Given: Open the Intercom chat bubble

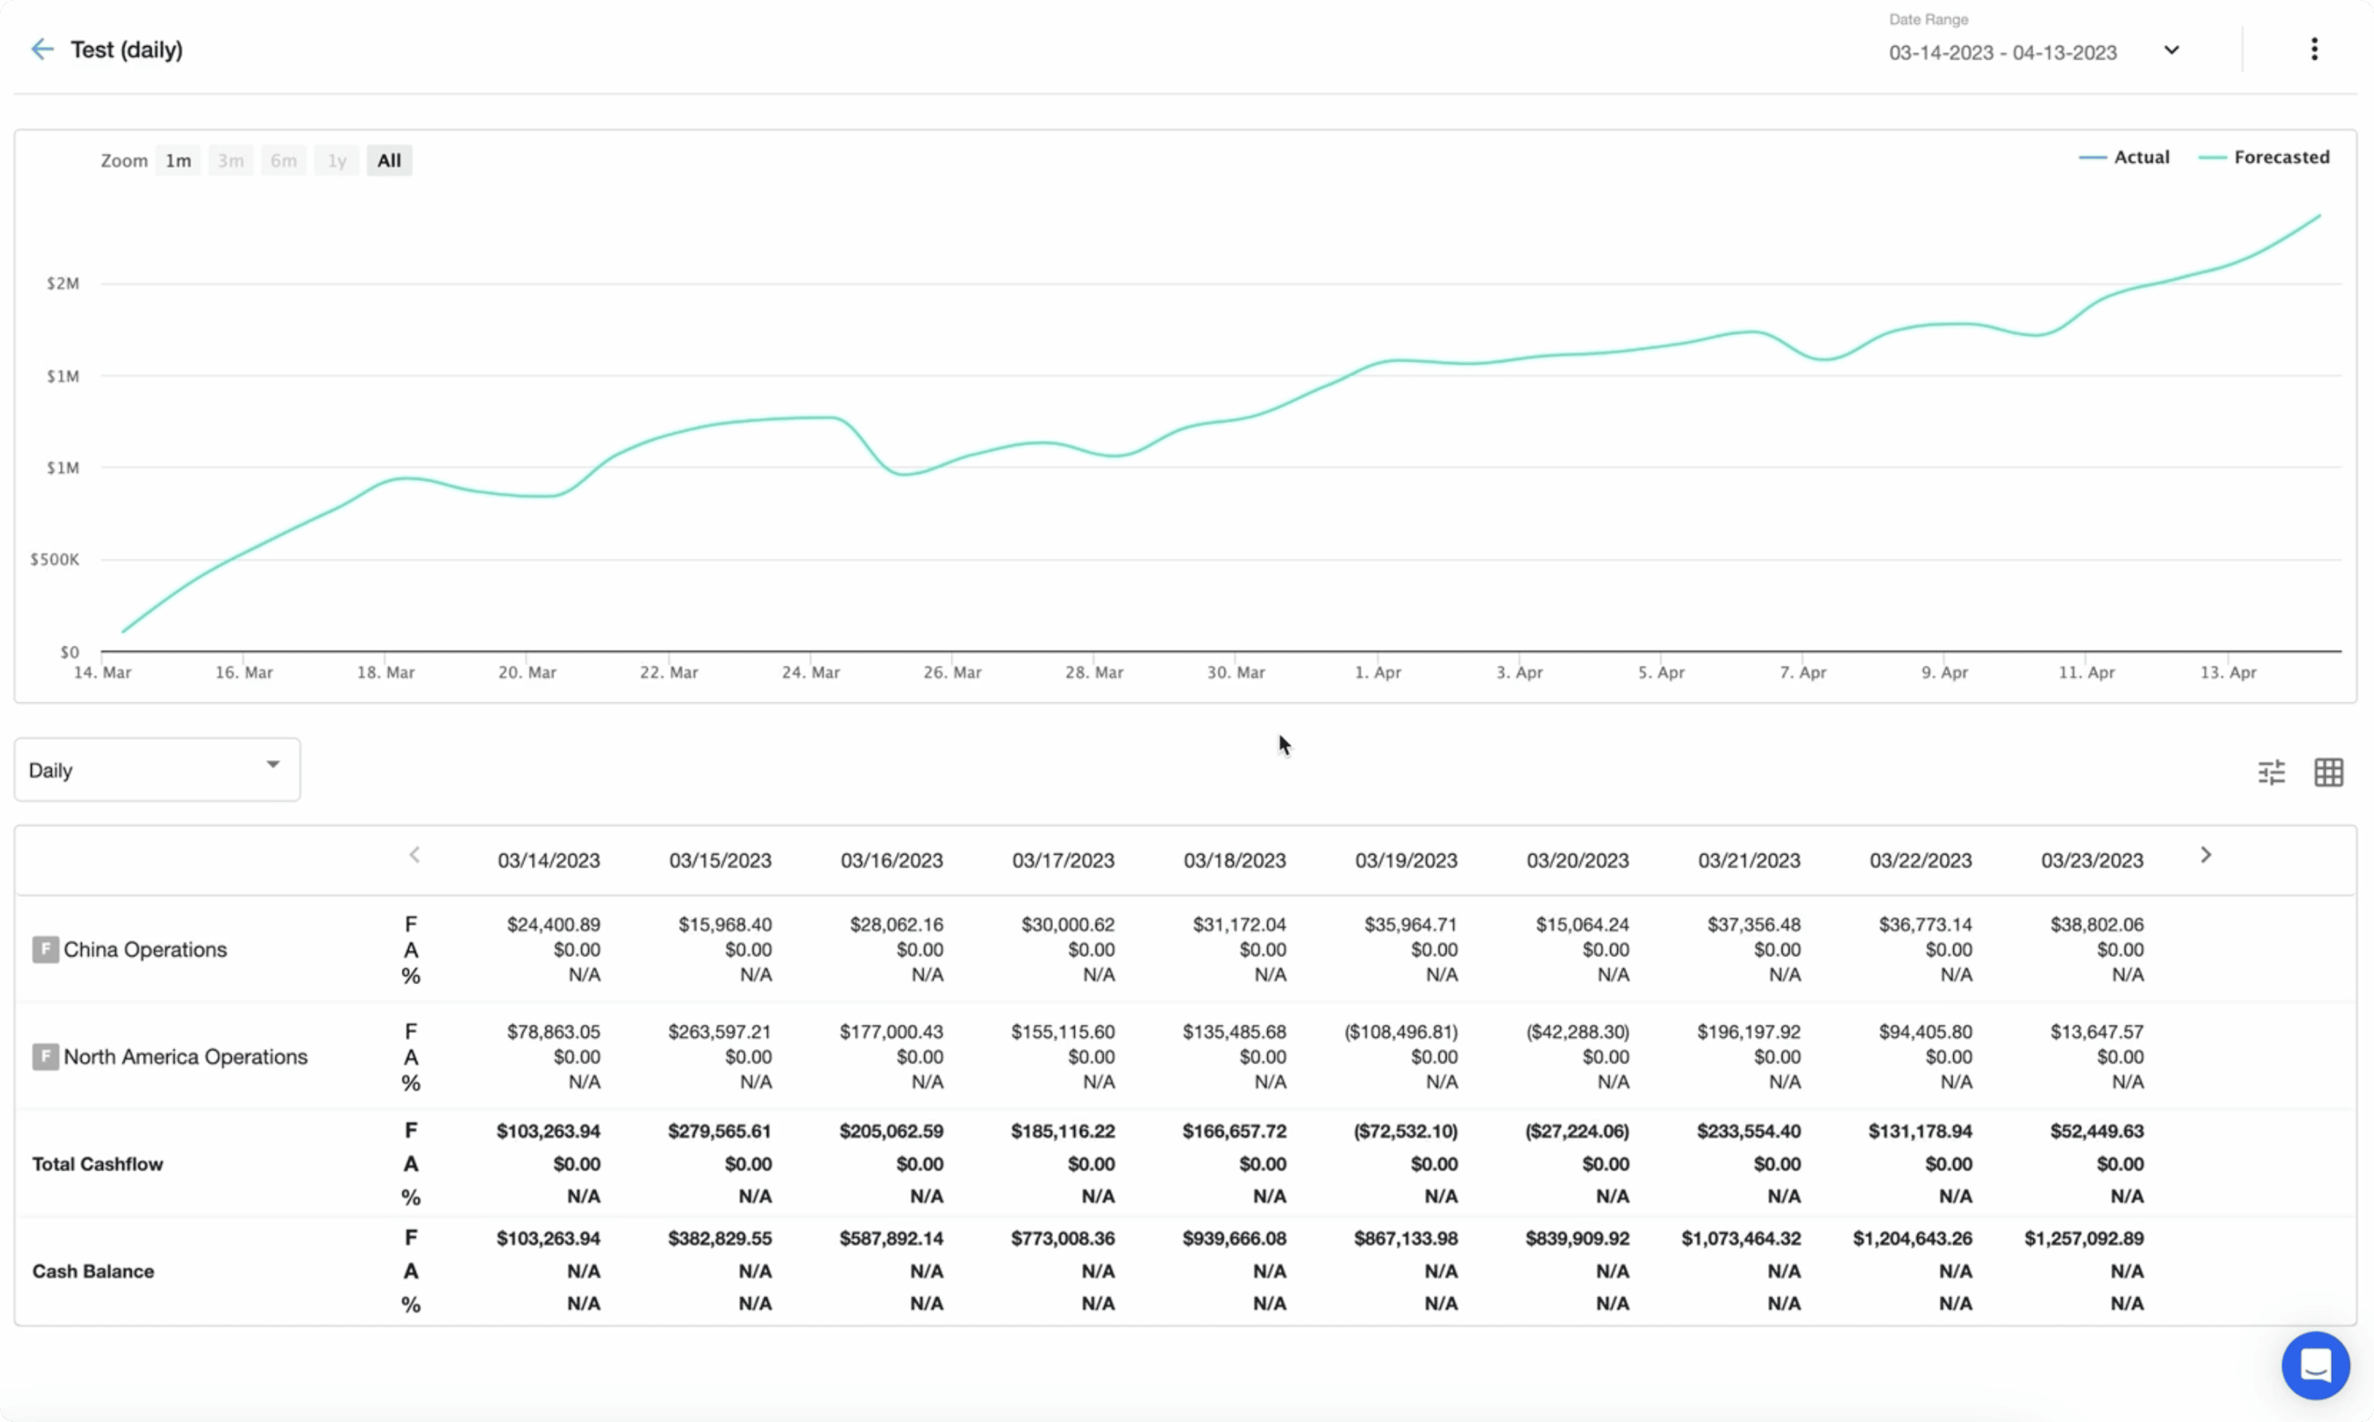Looking at the screenshot, I should pos(2315,1365).
